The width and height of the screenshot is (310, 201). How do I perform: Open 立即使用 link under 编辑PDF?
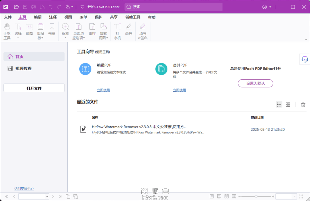tap(103, 90)
